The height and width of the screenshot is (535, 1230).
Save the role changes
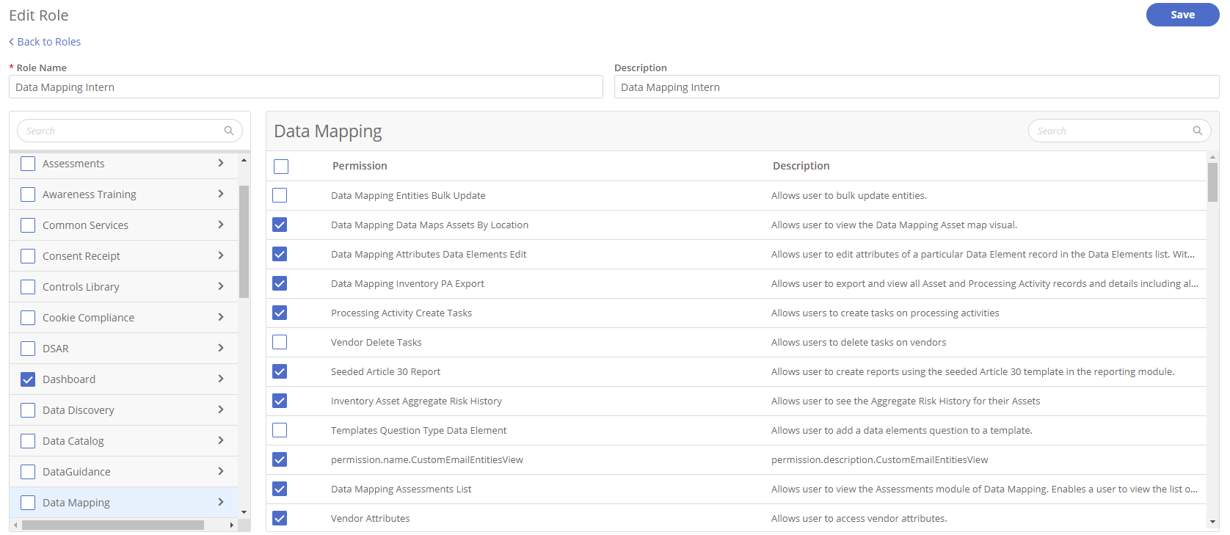point(1182,15)
